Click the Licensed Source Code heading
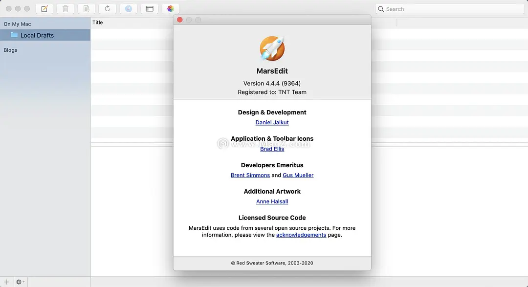 (272, 218)
